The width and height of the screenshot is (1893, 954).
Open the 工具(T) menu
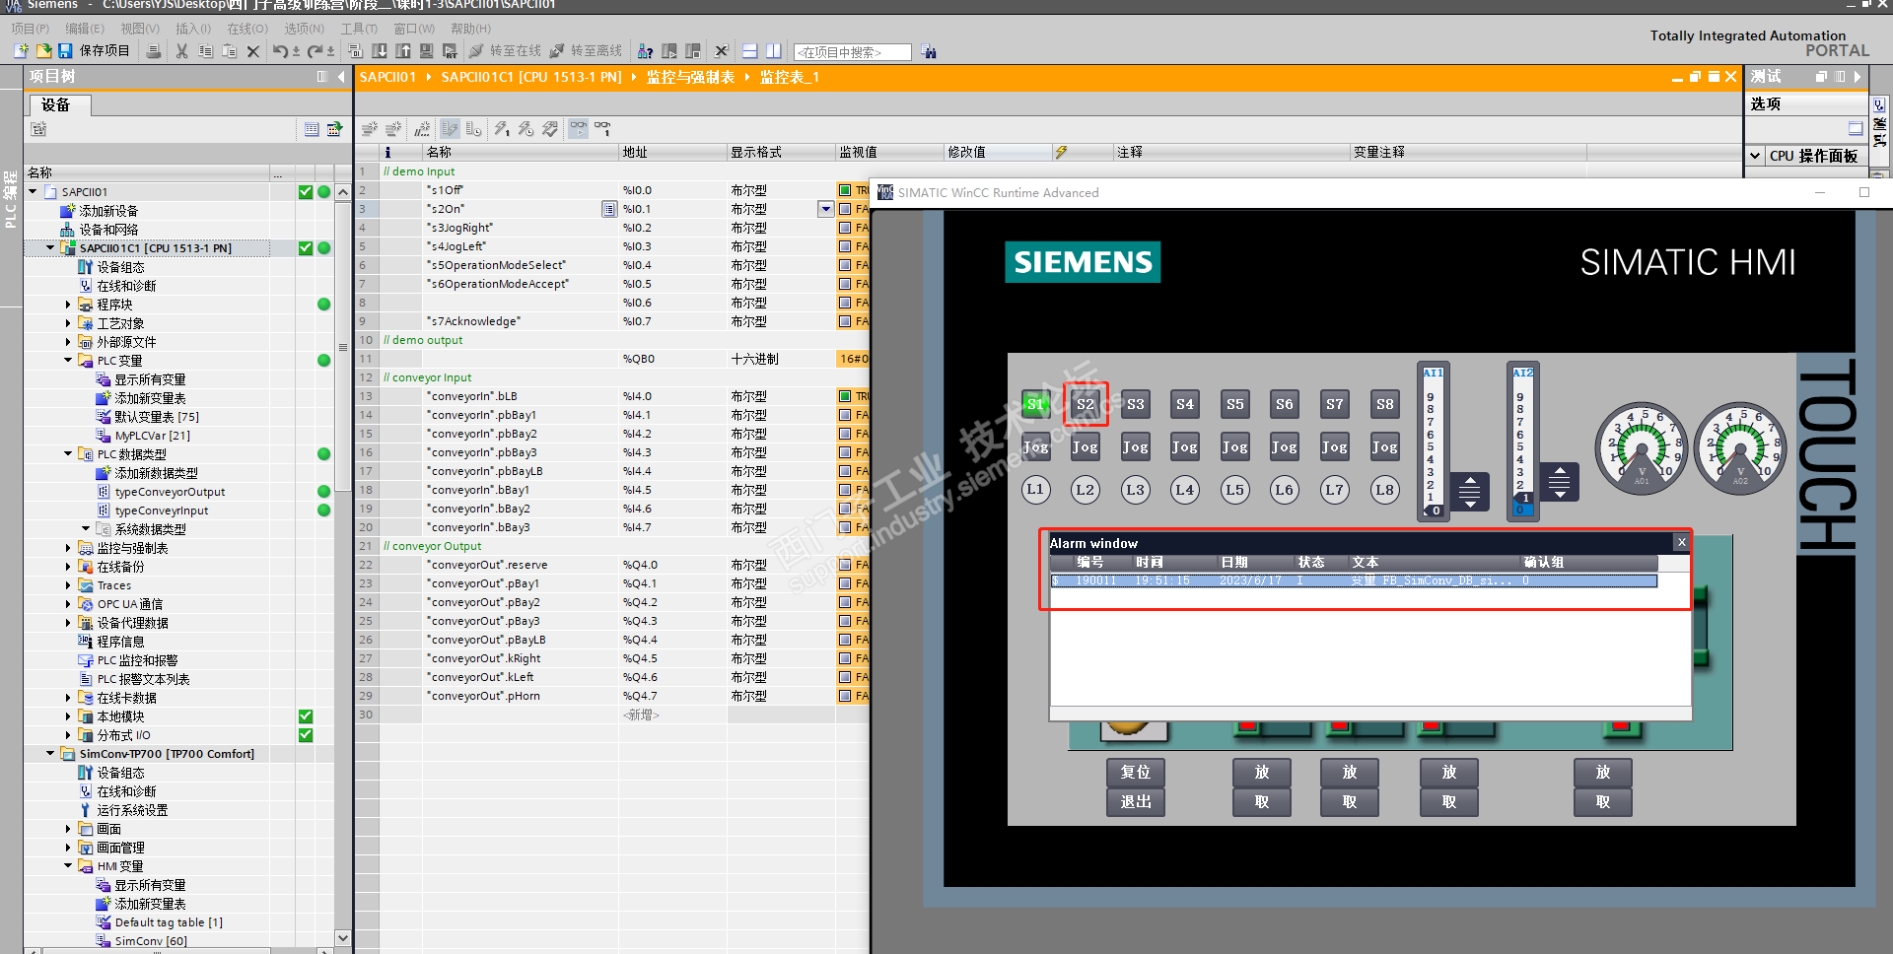pyautogui.click(x=359, y=29)
